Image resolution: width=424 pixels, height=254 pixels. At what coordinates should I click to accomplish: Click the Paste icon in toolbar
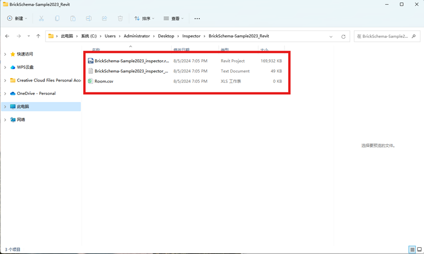pos(73,18)
